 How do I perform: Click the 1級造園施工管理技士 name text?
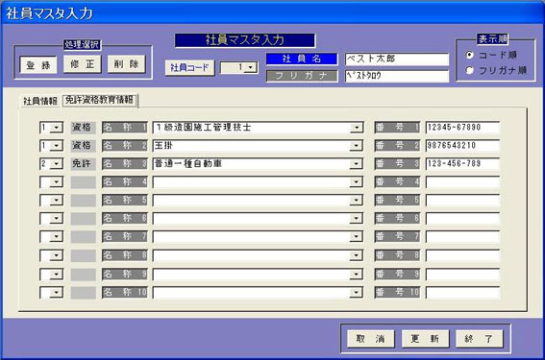204,128
